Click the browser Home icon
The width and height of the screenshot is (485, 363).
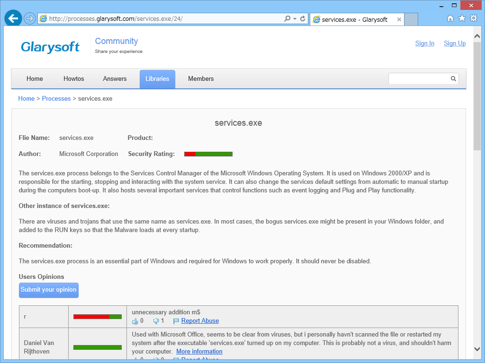pos(450,18)
